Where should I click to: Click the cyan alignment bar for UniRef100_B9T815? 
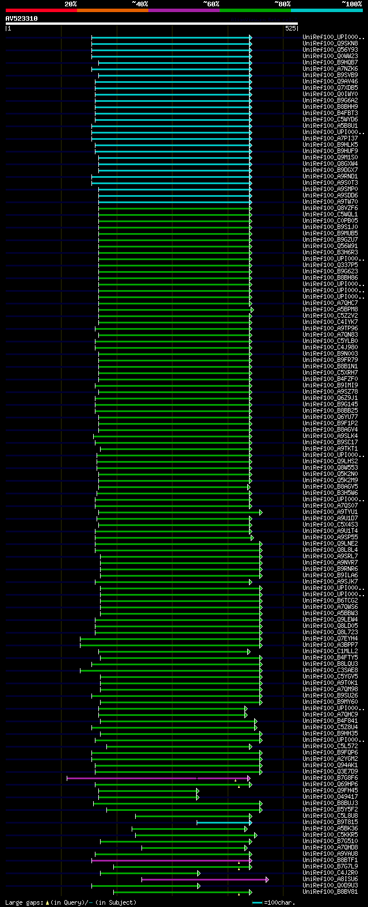[224, 822]
